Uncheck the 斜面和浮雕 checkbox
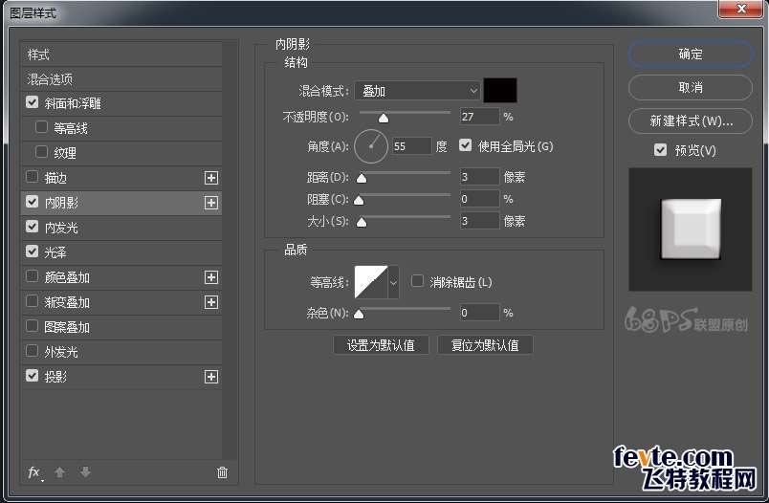This screenshot has width=769, height=503. [32, 102]
